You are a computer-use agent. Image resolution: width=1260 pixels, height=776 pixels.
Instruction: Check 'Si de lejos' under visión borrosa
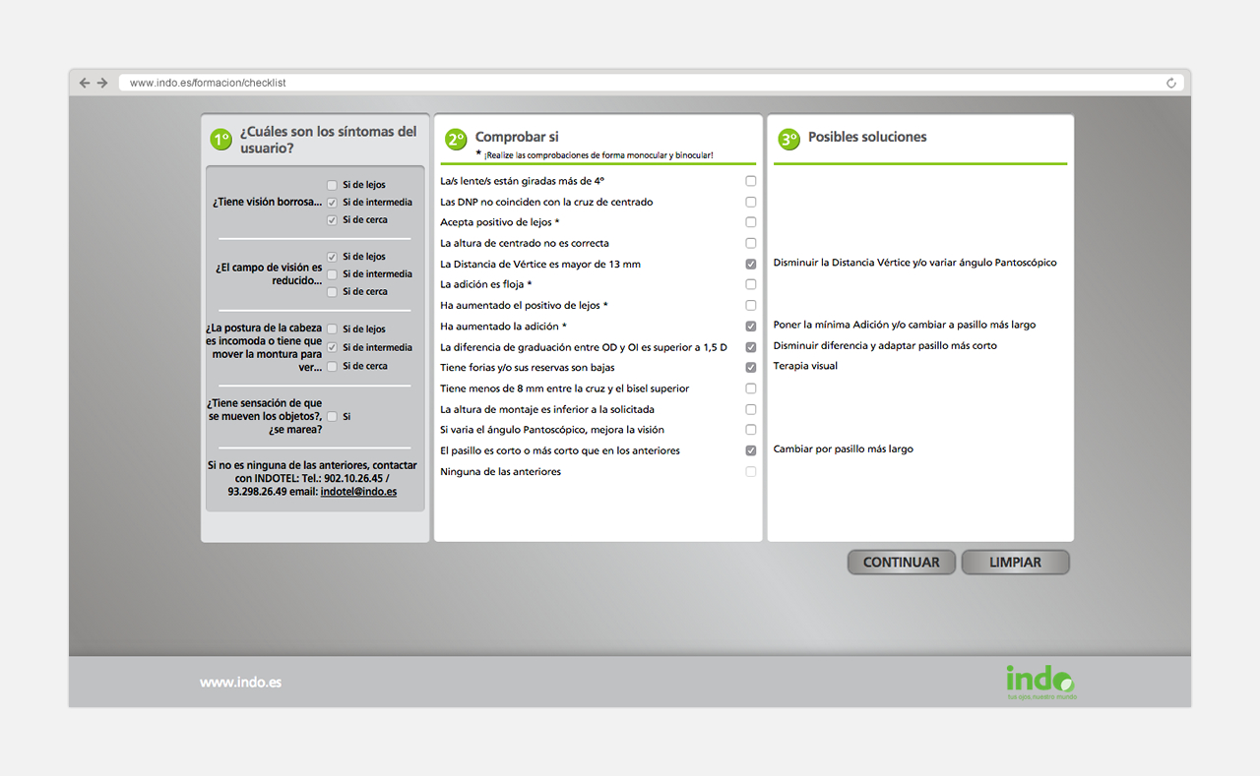332,184
